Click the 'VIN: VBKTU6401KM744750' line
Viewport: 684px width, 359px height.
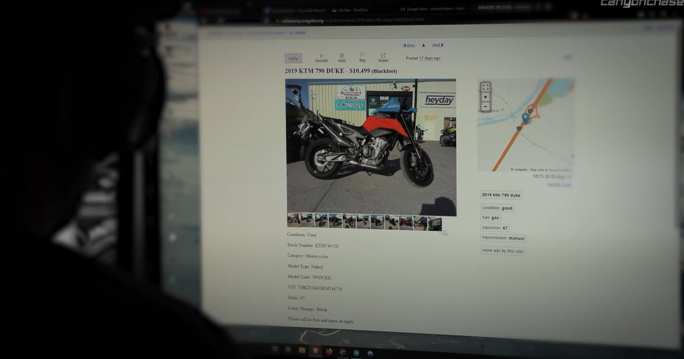tap(315, 288)
